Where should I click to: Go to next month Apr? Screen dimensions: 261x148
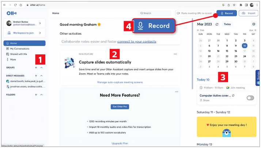pyautogui.click(x=253, y=30)
